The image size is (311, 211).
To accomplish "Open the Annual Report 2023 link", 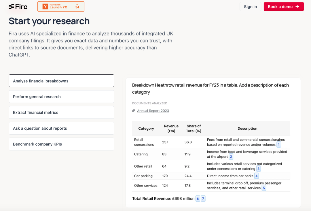I will (x=153, y=111).
